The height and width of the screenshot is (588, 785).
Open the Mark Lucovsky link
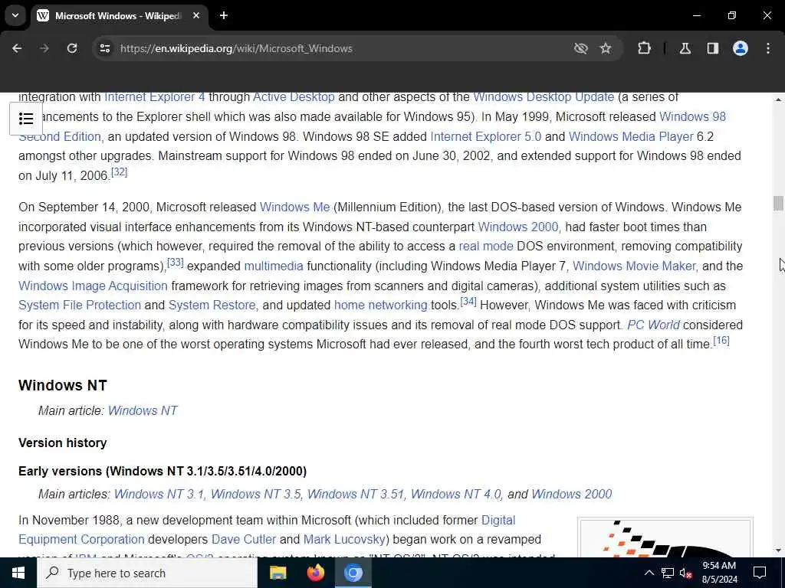tap(344, 540)
